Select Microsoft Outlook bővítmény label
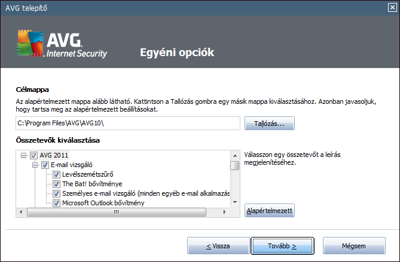400x262 pixels. pyautogui.click(x=103, y=203)
